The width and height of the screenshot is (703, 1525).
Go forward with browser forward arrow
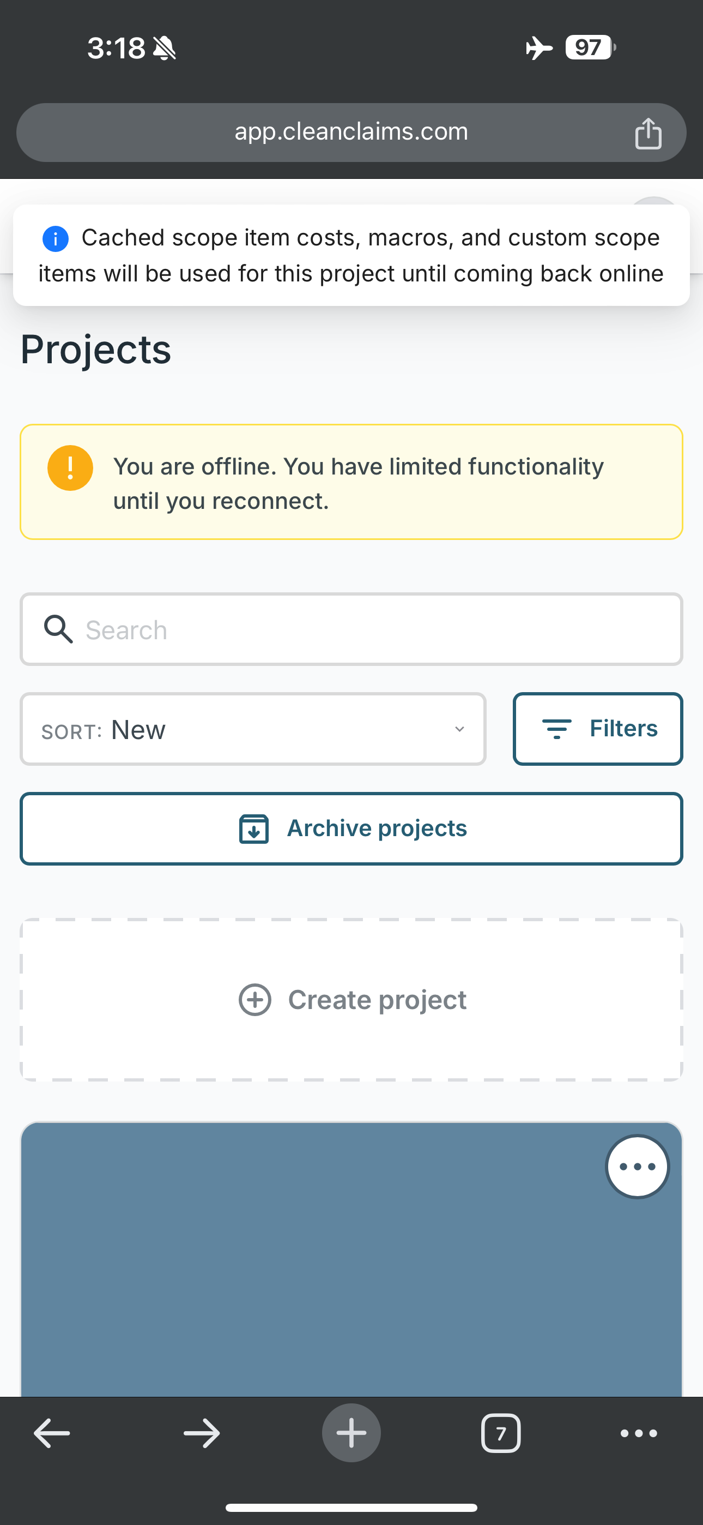pos(202,1433)
